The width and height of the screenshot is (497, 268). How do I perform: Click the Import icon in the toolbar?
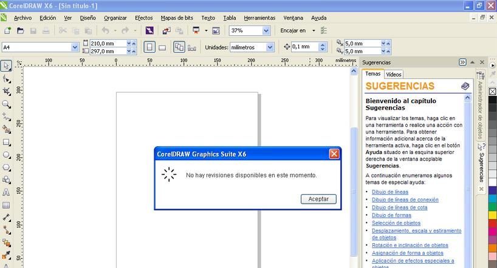pyautogui.click(x=166, y=30)
